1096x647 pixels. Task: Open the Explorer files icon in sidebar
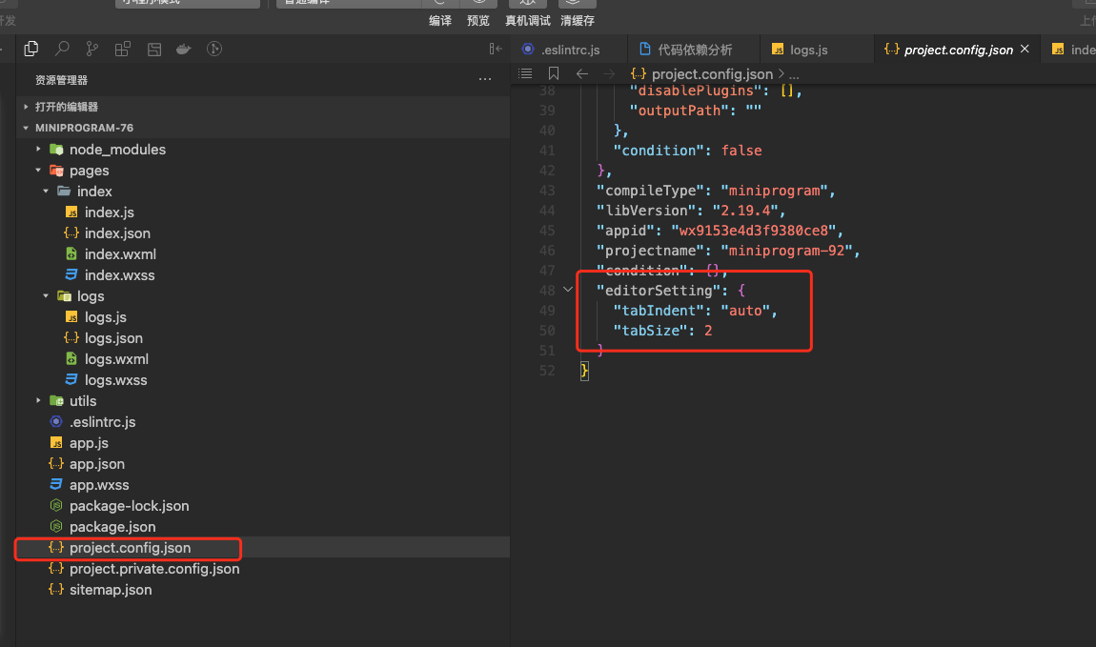(30, 49)
